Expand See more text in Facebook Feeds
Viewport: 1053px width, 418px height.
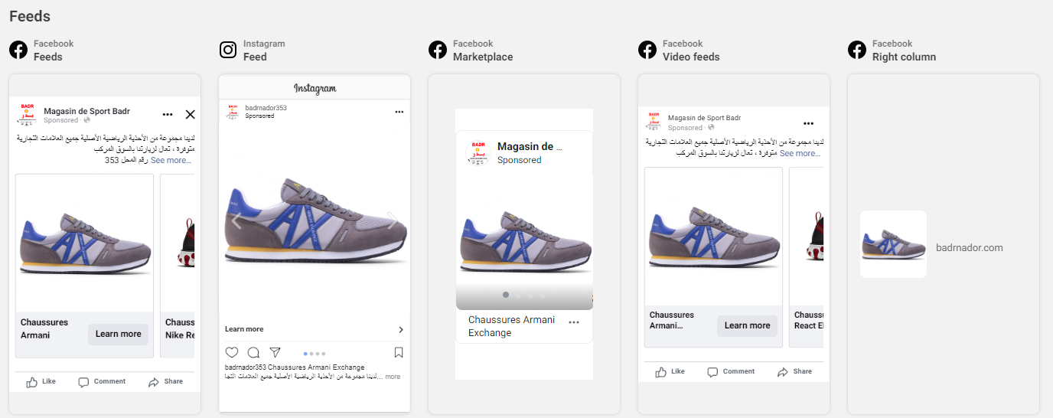(x=171, y=161)
